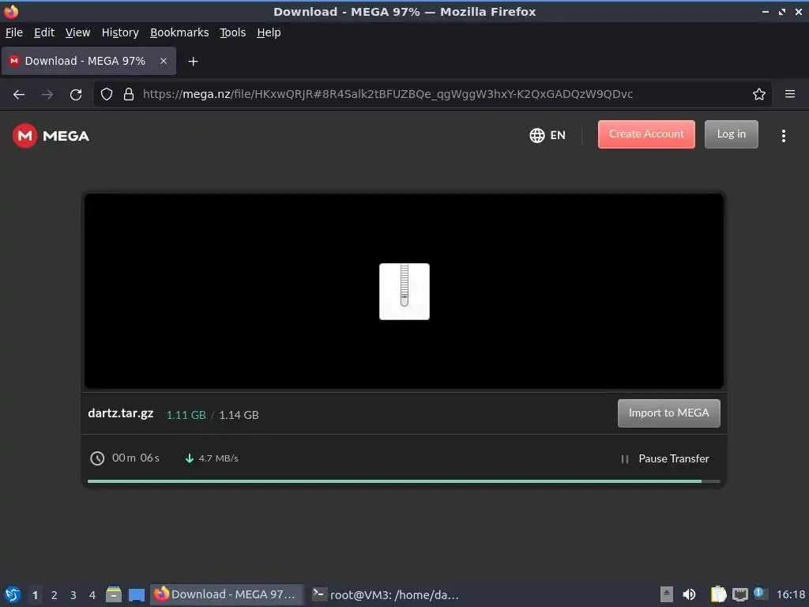
Task: Open the Help menu
Action: pos(269,32)
